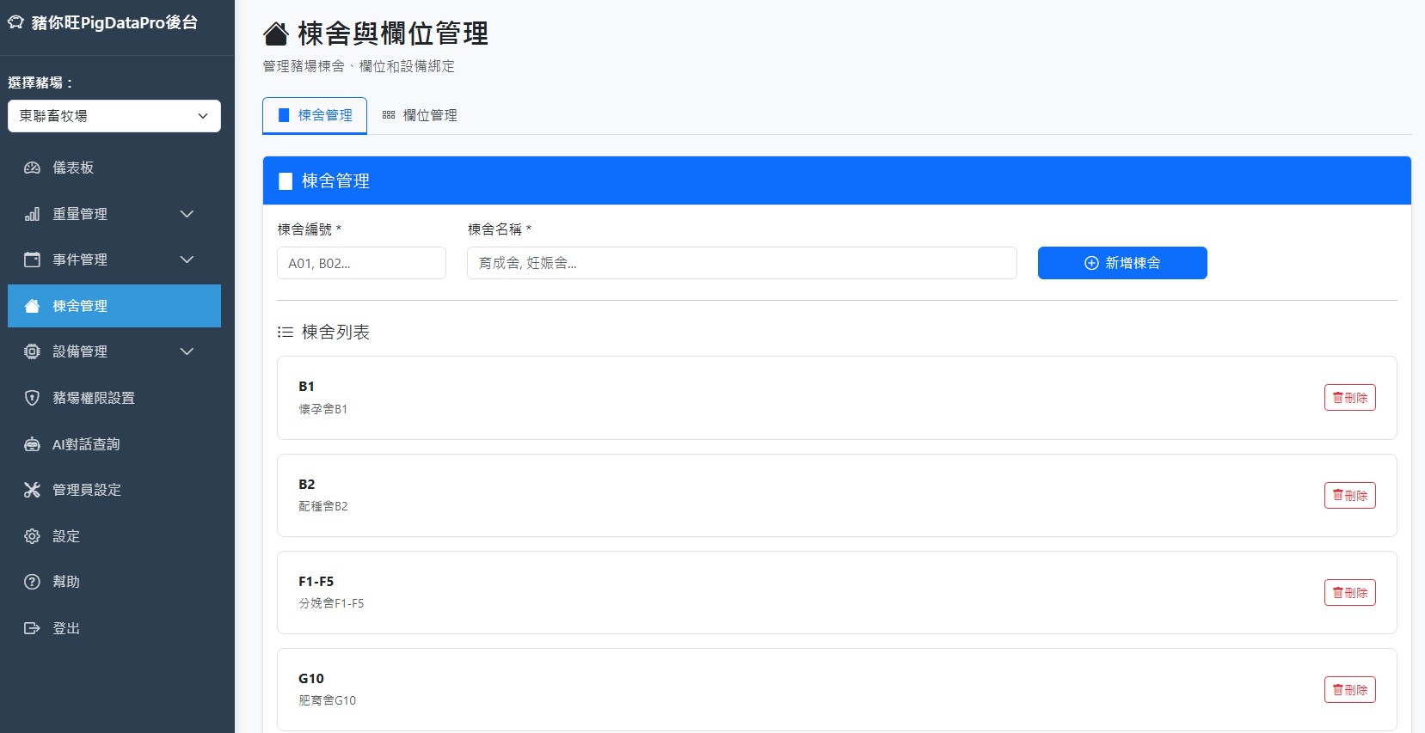Click the 幫助 question mark icon
This screenshot has height=733, width=1425.
[x=32, y=582]
